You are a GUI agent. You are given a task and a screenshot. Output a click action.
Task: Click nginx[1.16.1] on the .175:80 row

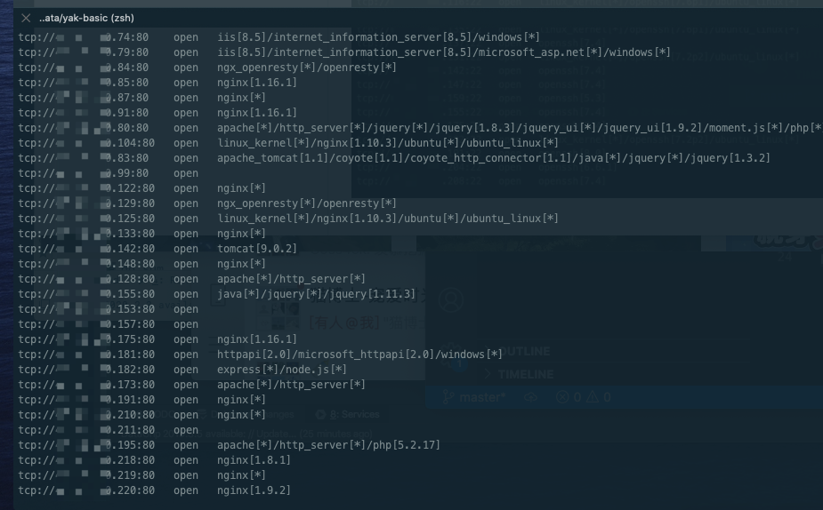256,339
